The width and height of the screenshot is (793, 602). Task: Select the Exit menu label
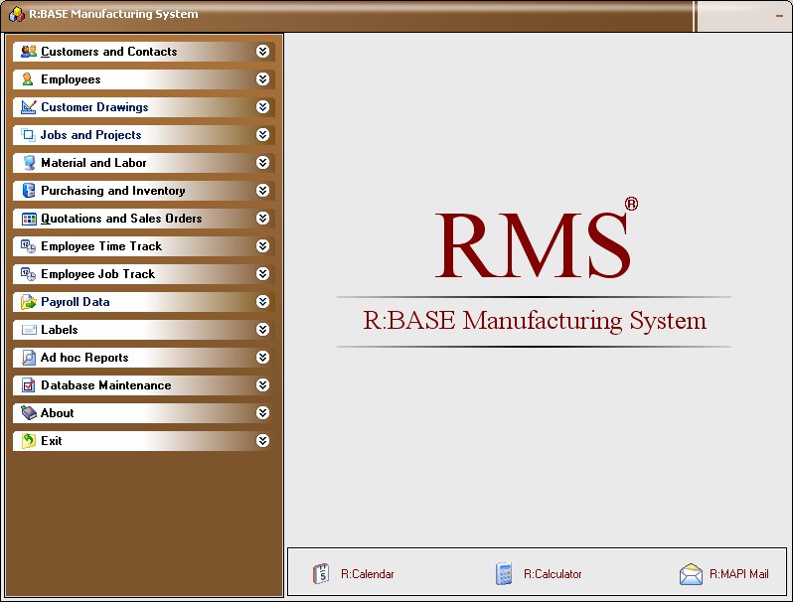pos(51,441)
